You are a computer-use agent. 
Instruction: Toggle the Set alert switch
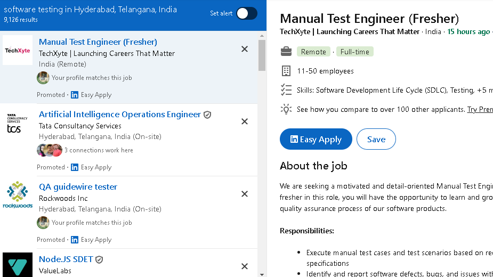[x=247, y=13]
